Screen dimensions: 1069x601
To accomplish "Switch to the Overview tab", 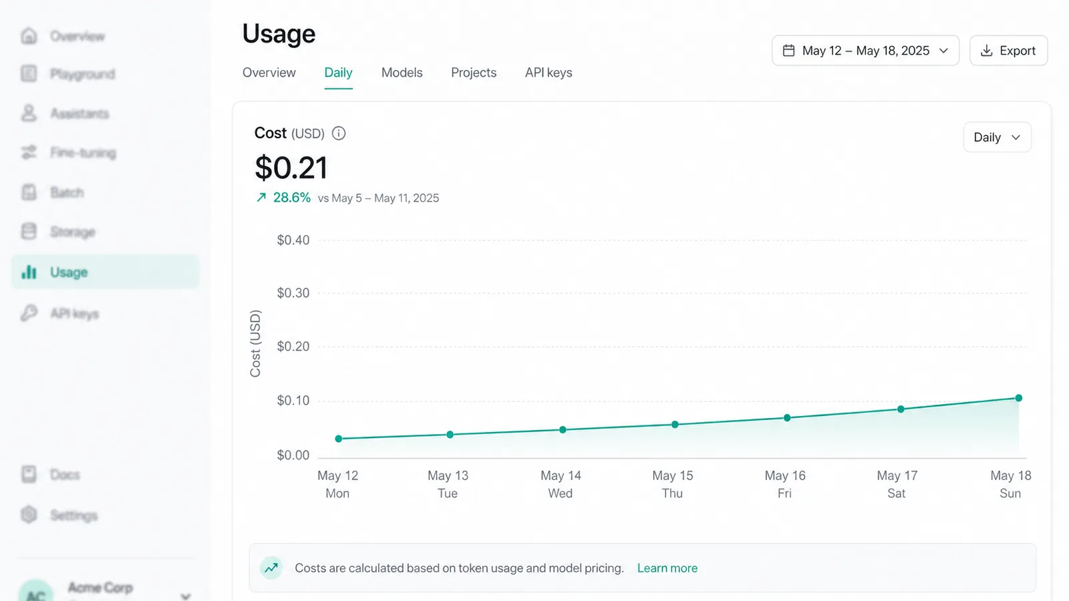I will click(269, 73).
